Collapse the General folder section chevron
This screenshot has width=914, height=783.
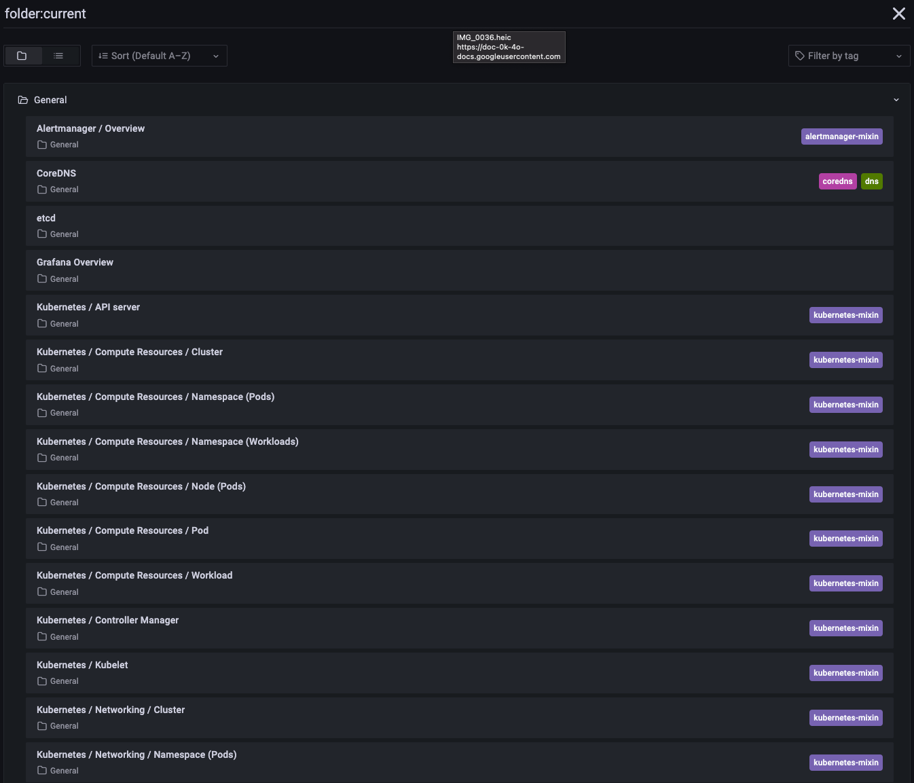tap(896, 100)
